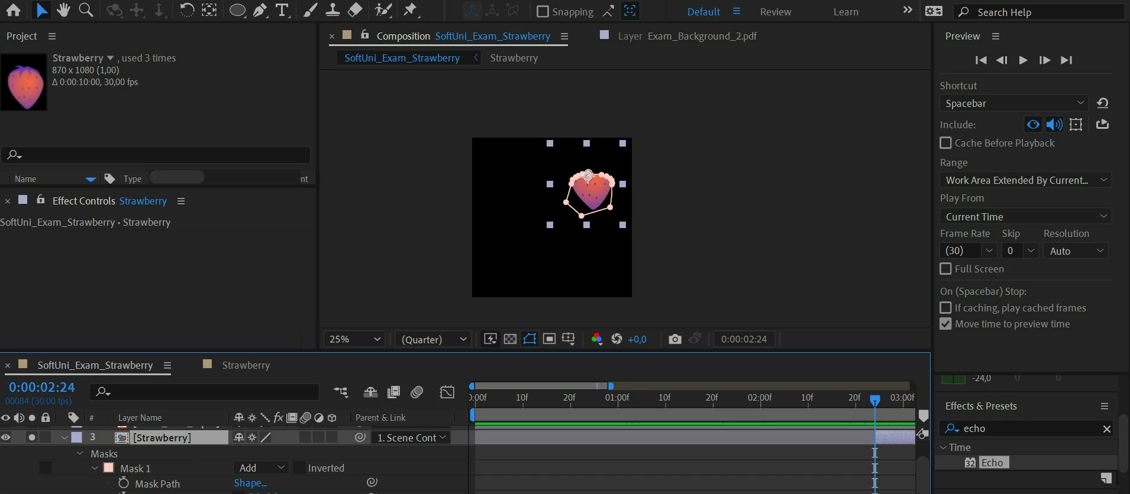Check Cache Before Playback
Screen dimensions: 1130x494
coord(945,143)
